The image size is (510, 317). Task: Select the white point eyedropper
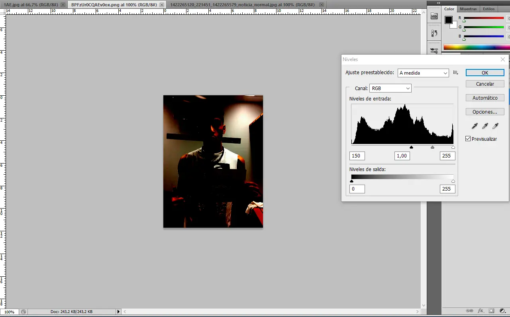pyautogui.click(x=495, y=126)
